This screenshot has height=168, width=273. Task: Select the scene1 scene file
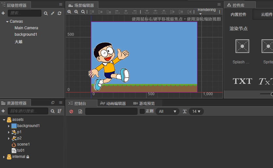[23, 144]
